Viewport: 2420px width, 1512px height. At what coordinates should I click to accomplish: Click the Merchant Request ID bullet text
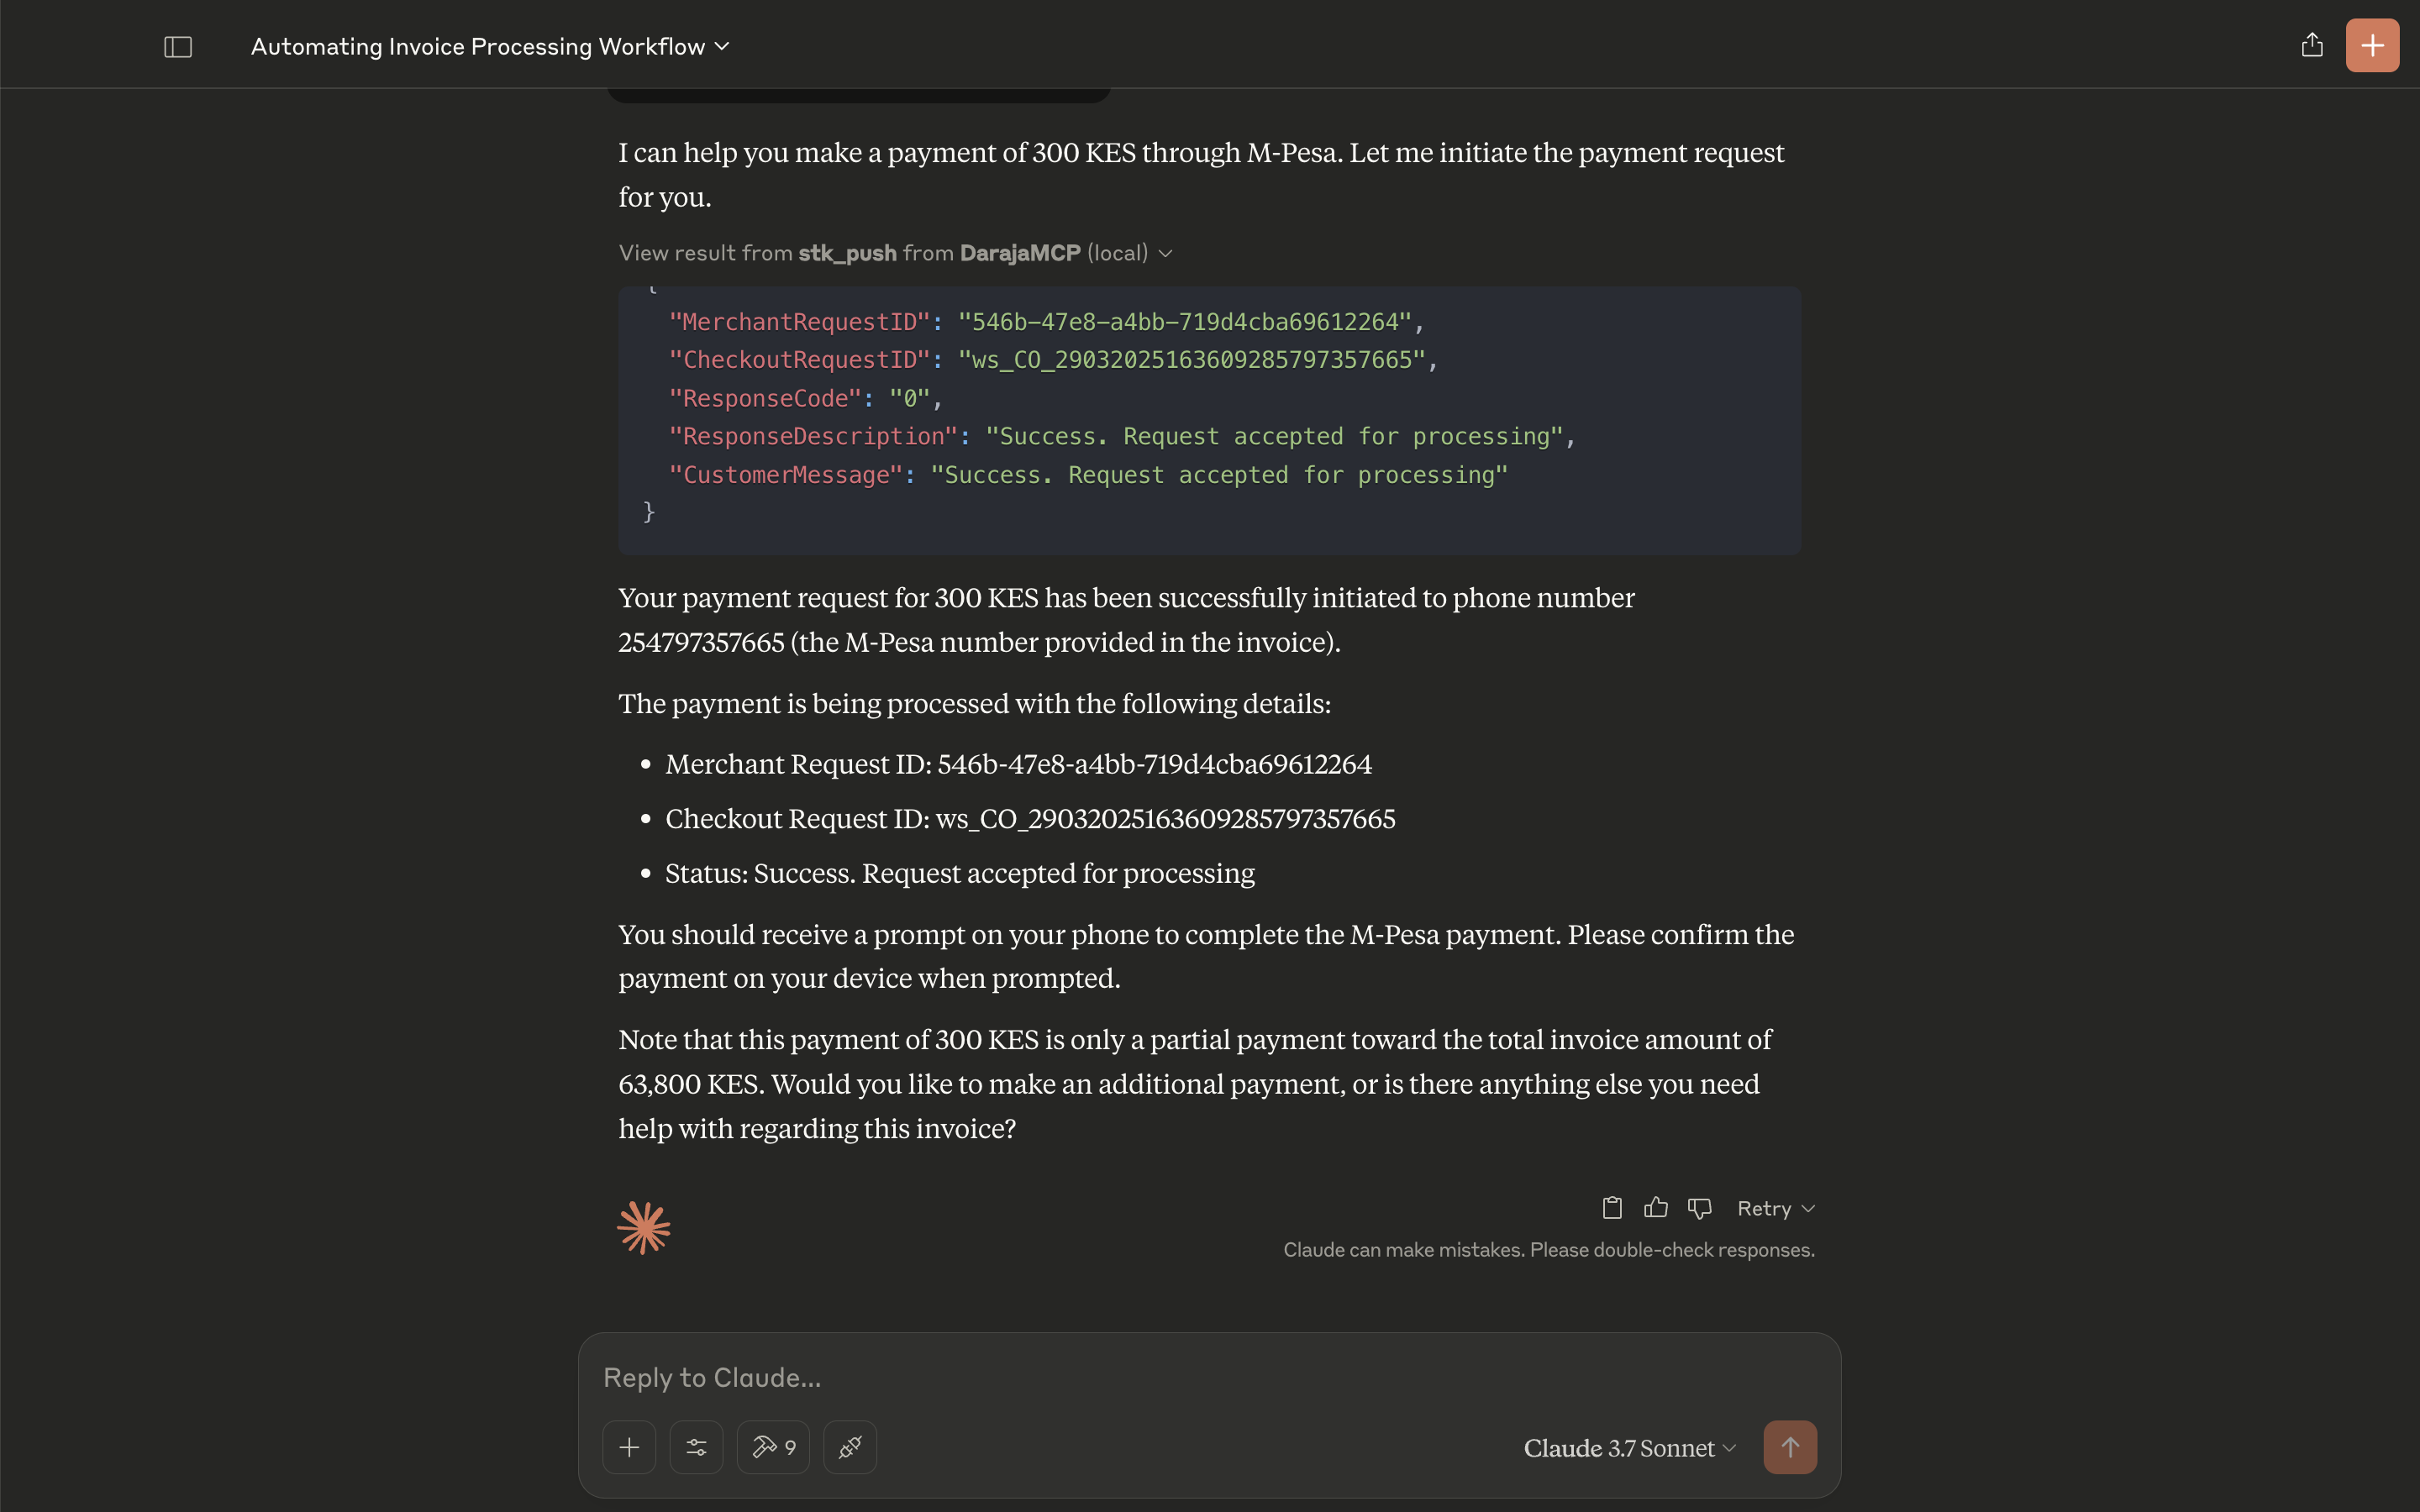1018,764
